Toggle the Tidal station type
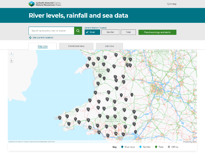 (x=128, y=32)
